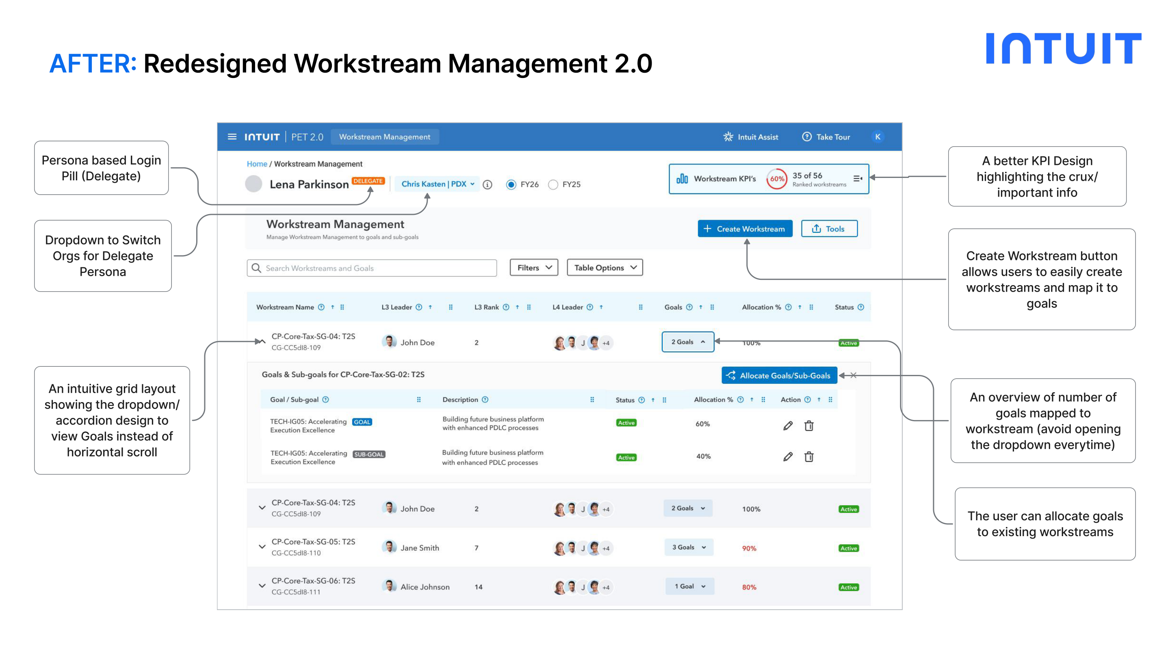Collapse the KPI panel list icon
Image resolution: width=1170 pixels, height=658 pixels.
[858, 178]
